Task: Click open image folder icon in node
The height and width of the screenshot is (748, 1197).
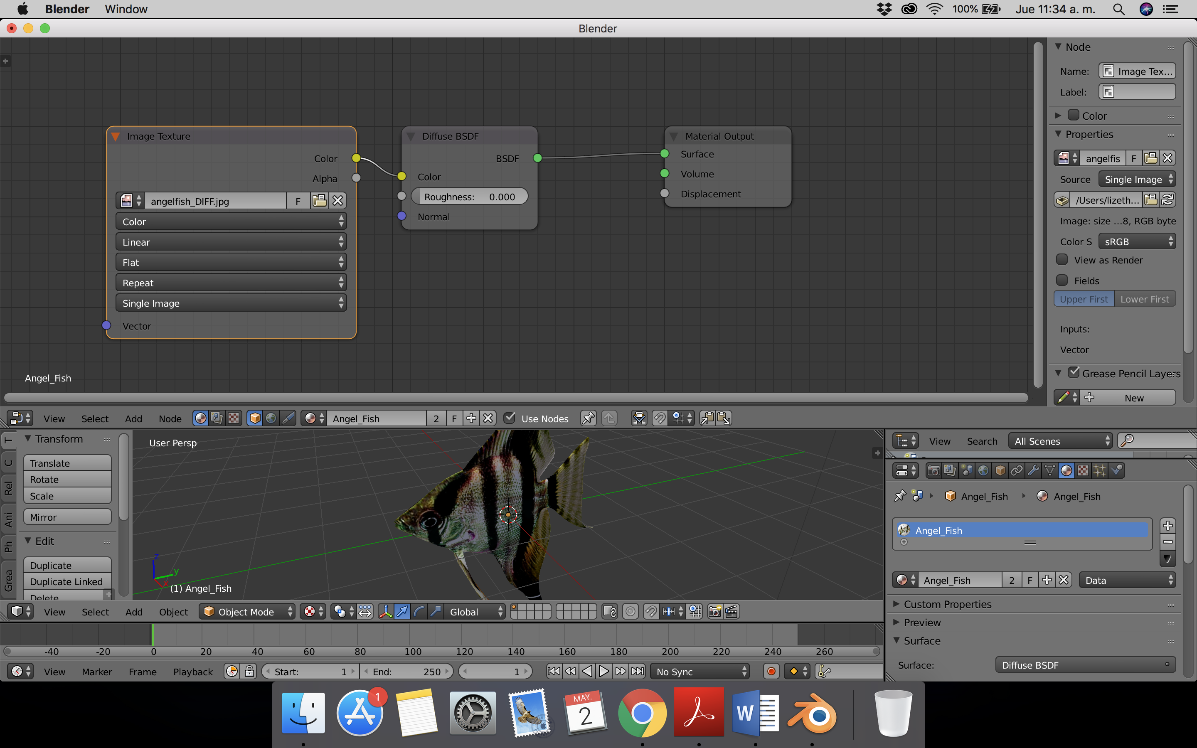Action: click(320, 201)
